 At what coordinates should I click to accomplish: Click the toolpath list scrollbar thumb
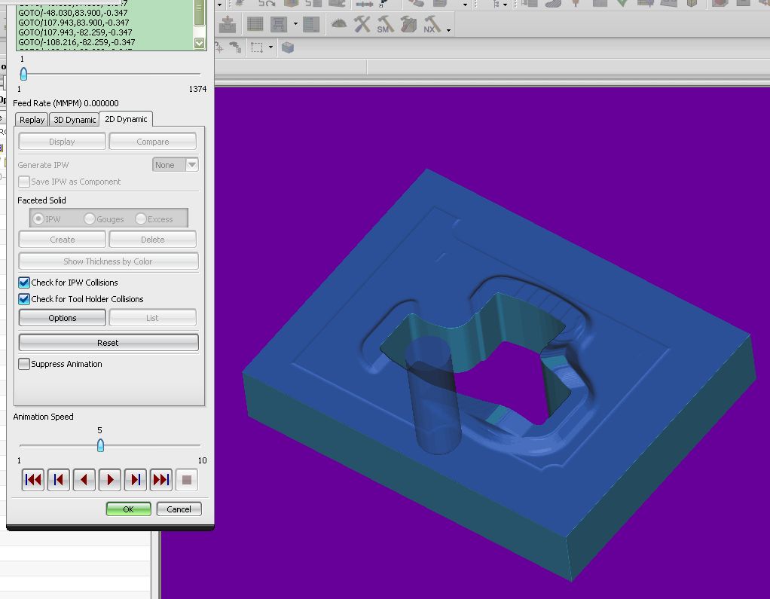pyautogui.click(x=199, y=12)
